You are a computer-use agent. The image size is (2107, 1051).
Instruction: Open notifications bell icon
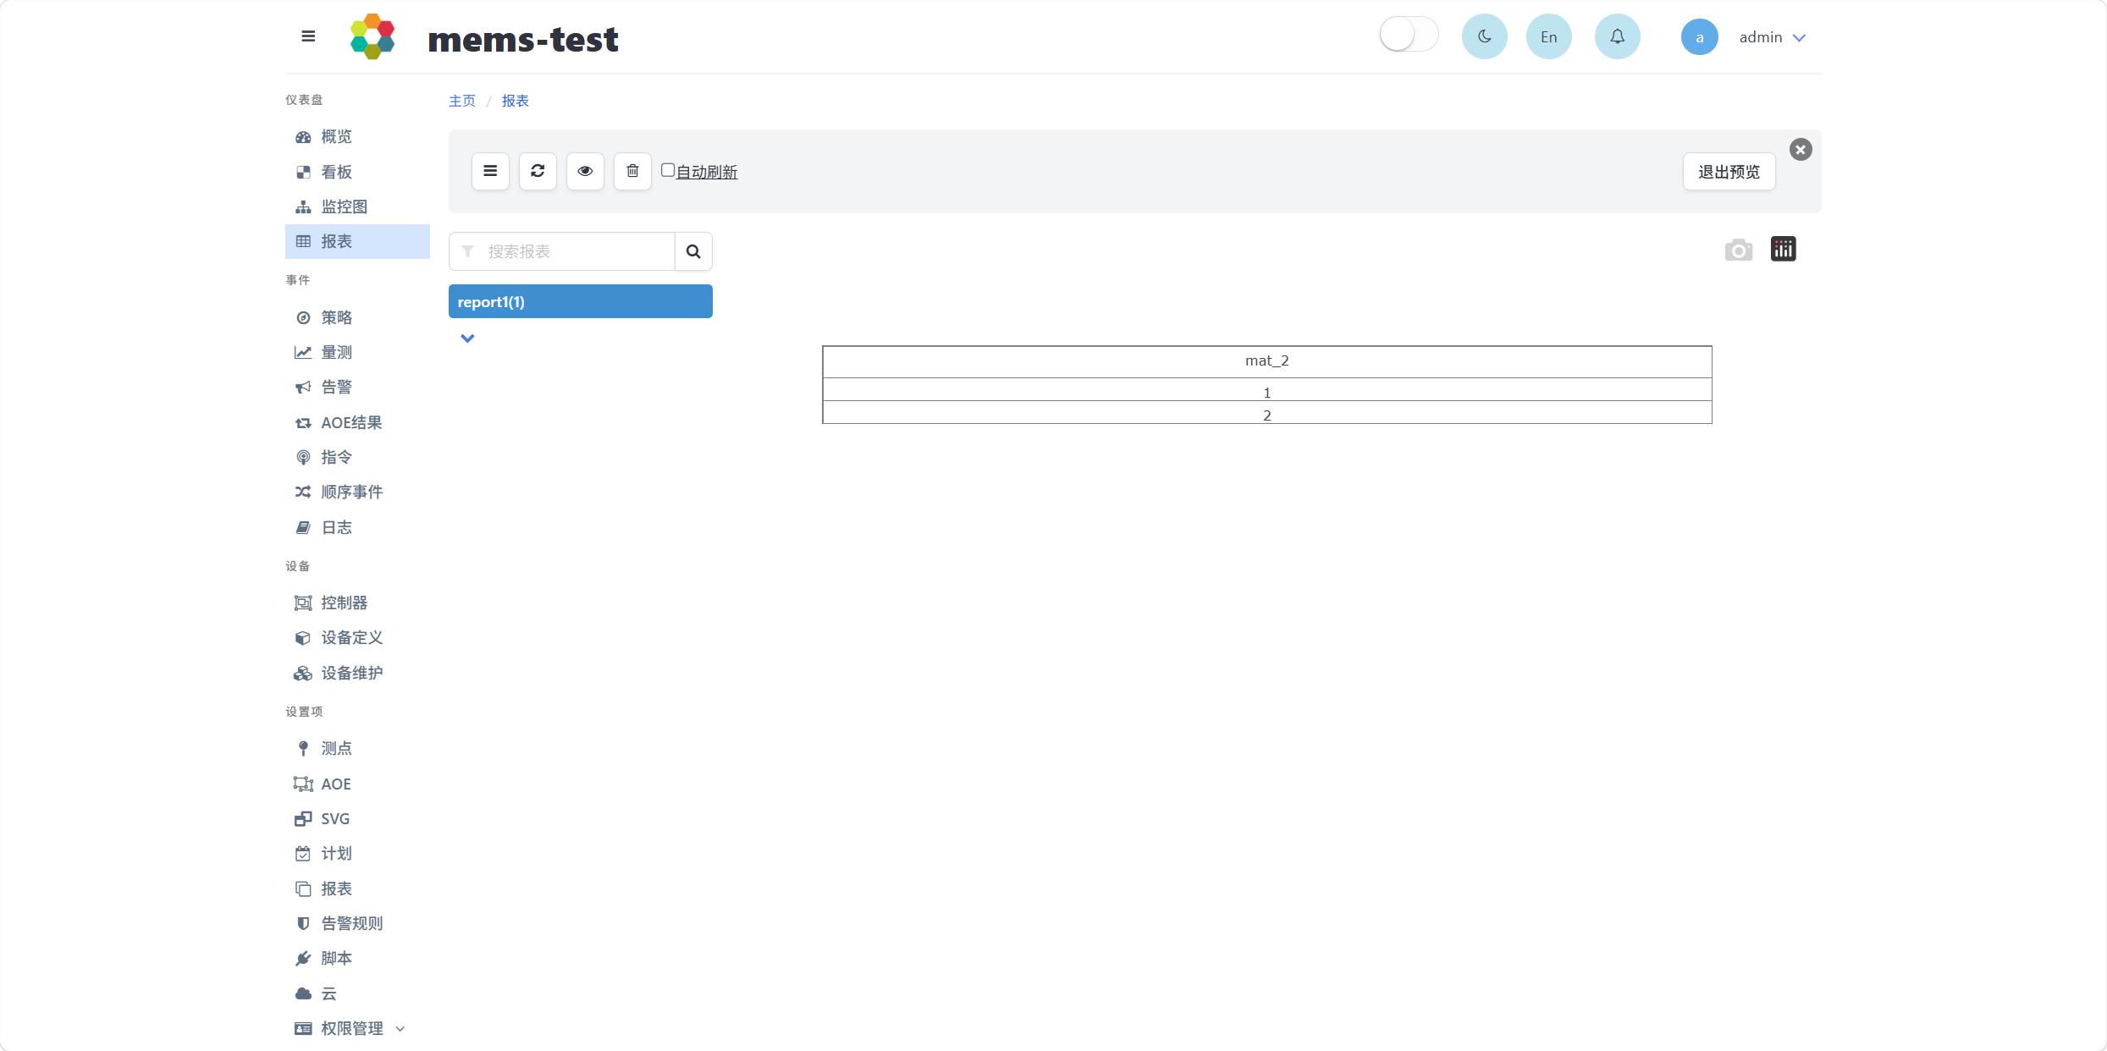coord(1617,36)
